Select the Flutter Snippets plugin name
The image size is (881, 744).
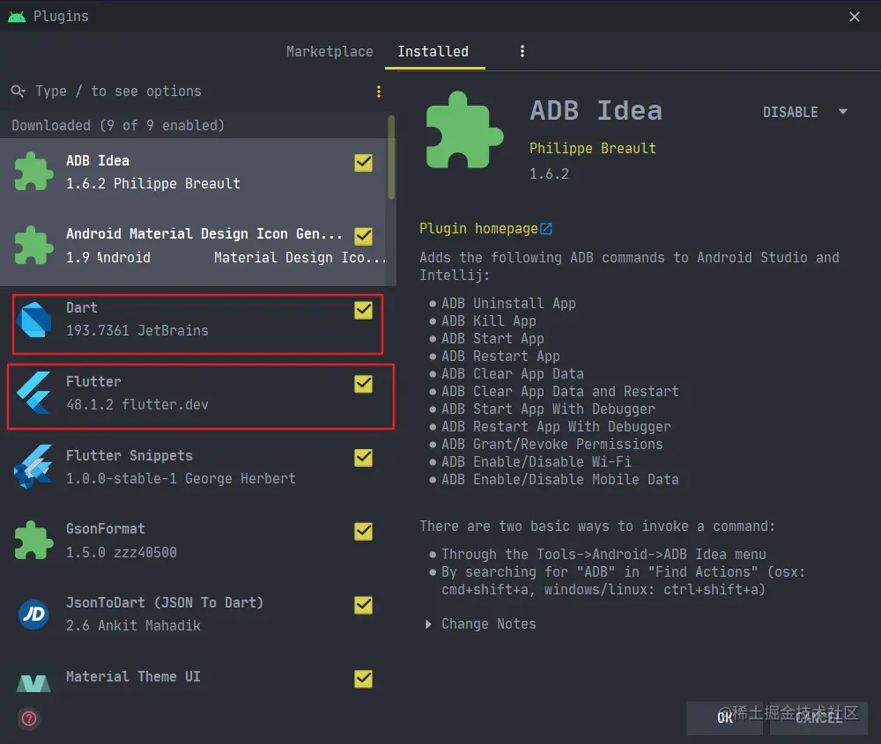(x=130, y=455)
